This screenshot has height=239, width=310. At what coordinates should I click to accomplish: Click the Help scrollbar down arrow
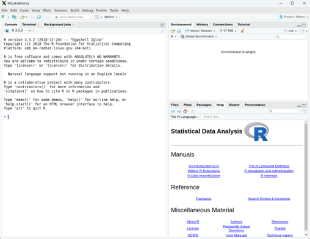pyautogui.click(x=306, y=235)
